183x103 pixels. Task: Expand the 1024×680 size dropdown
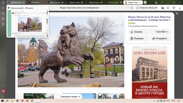160,32
